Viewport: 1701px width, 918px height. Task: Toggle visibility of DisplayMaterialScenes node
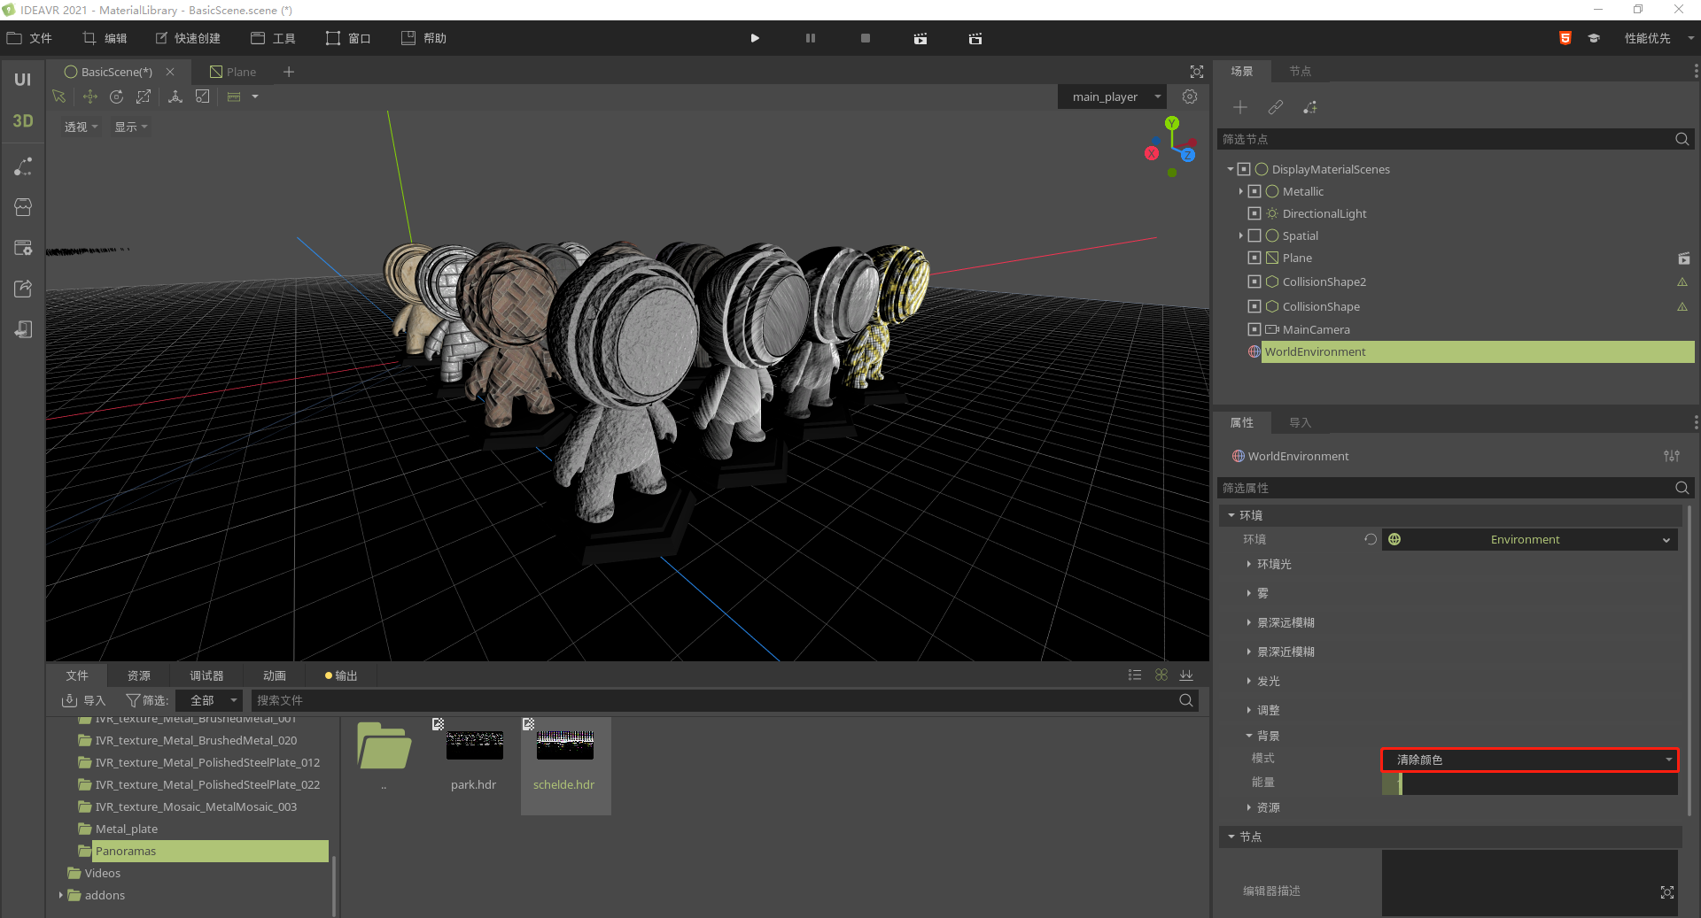click(x=1244, y=169)
